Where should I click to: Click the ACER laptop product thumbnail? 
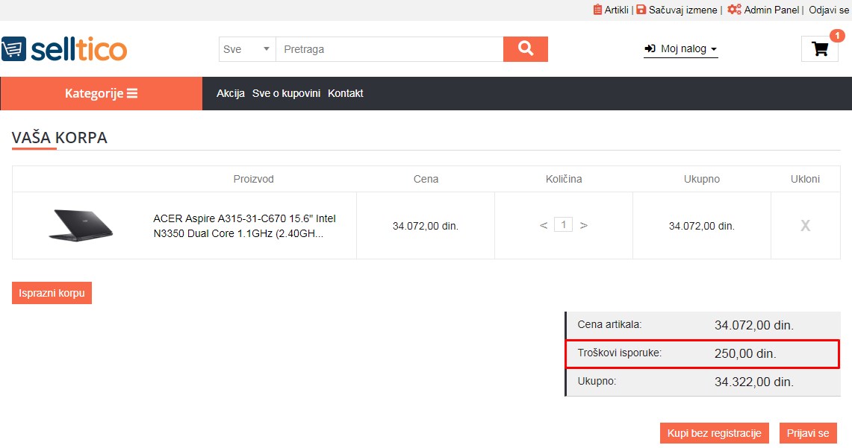[x=81, y=225]
